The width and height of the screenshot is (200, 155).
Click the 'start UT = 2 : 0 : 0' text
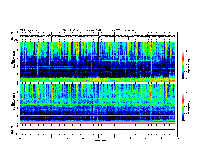tap(122, 30)
